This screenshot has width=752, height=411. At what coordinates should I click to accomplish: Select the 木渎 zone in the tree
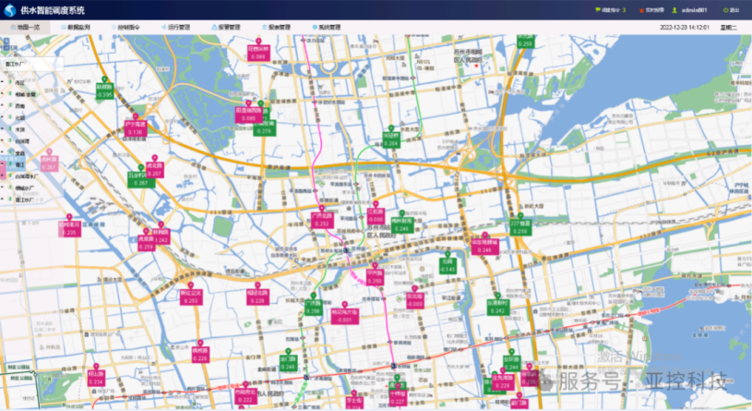click(19, 129)
